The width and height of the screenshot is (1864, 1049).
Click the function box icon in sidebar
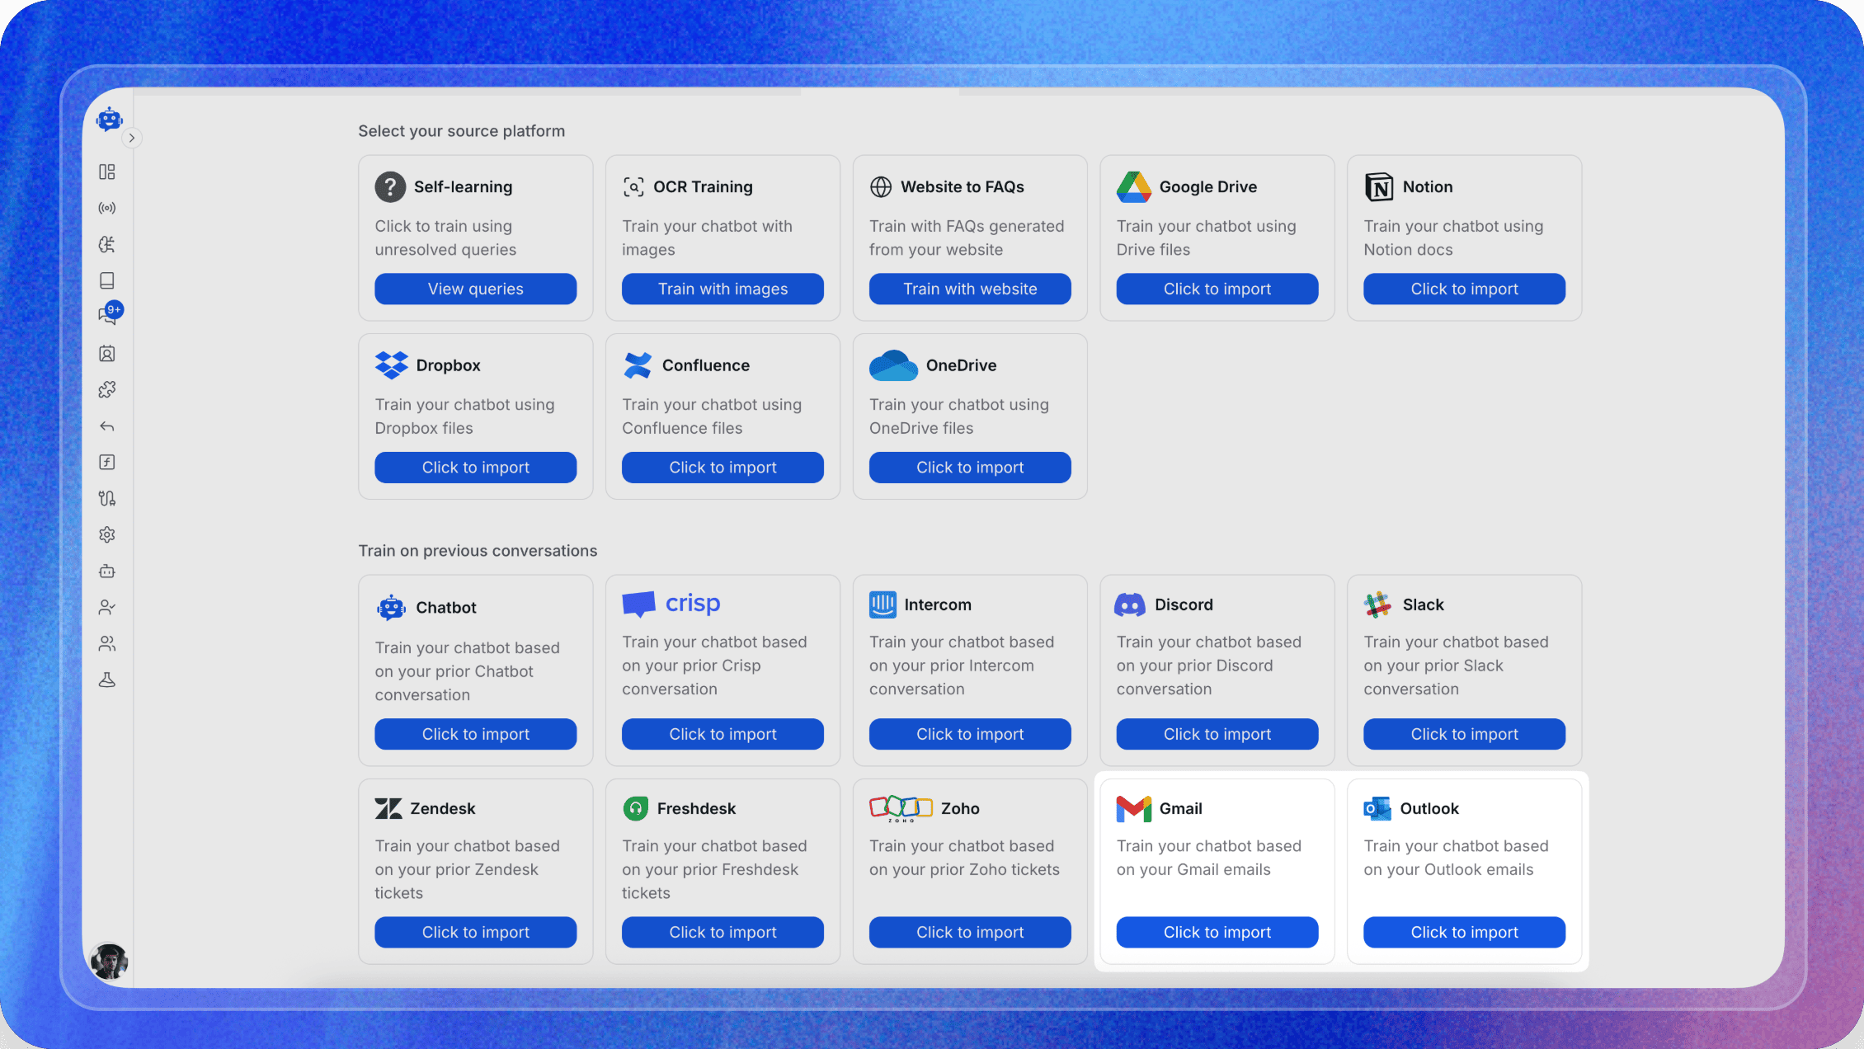click(107, 462)
